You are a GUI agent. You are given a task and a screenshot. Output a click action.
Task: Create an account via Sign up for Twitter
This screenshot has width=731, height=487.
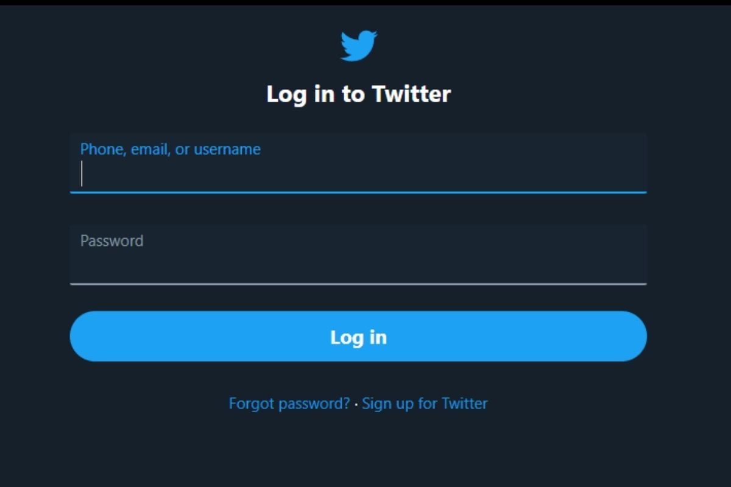click(x=425, y=404)
